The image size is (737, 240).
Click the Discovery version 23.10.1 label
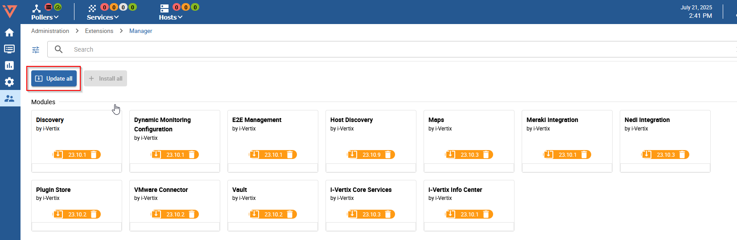tap(77, 155)
